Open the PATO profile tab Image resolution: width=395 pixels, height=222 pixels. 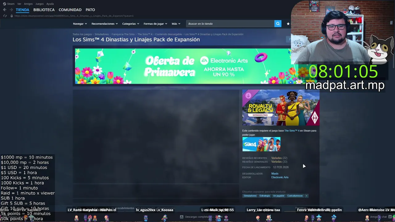click(90, 10)
